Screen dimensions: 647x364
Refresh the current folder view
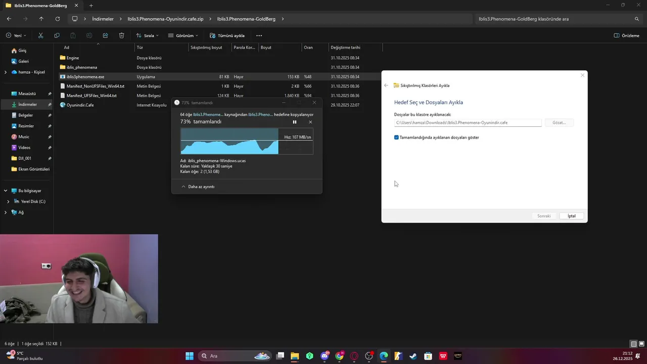pyautogui.click(x=58, y=19)
